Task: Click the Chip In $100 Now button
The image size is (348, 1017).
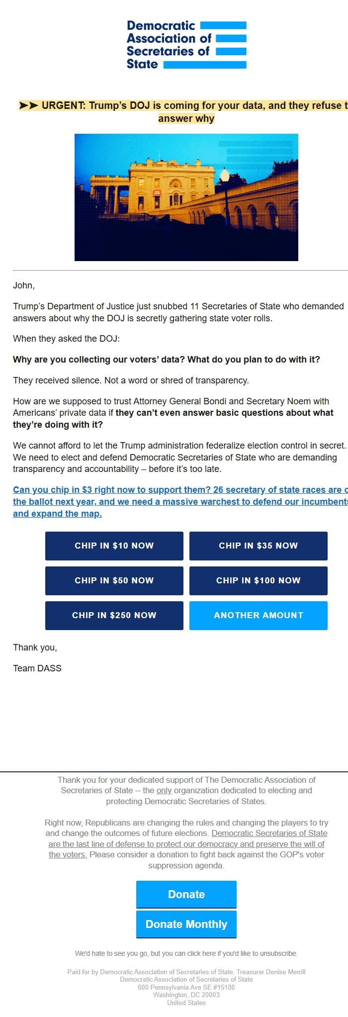Action: coord(259,580)
